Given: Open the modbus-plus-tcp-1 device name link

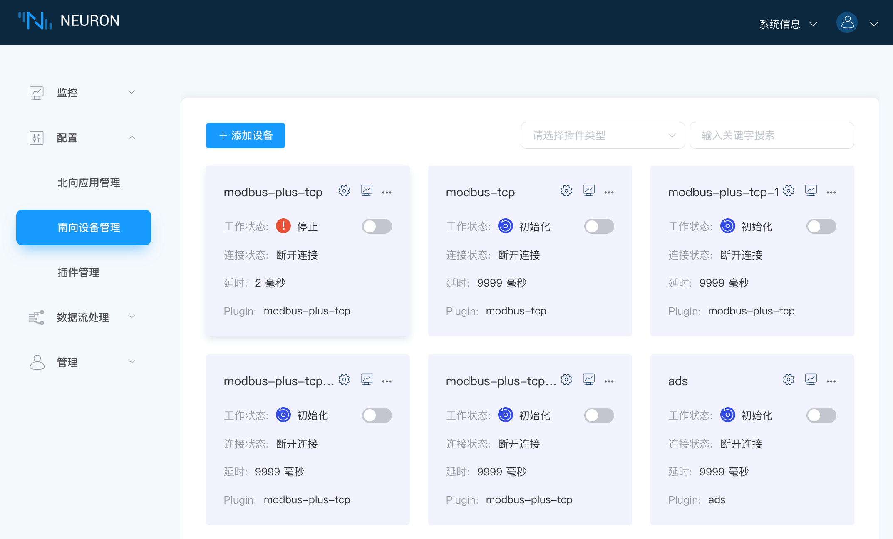Looking at the screenshot, I should (x=723, y=193).
